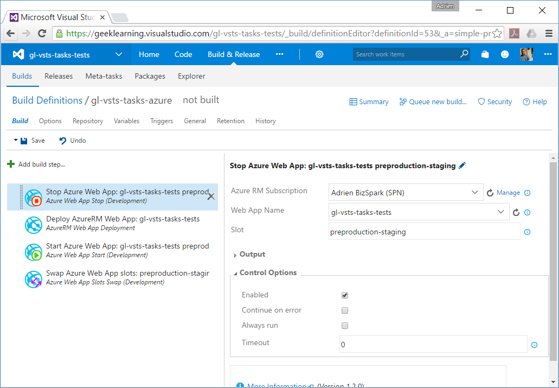Screen dimensions: 559x388
Task: Open the far-right ellipsis menu in blue bar
Action: coord(548,54)
